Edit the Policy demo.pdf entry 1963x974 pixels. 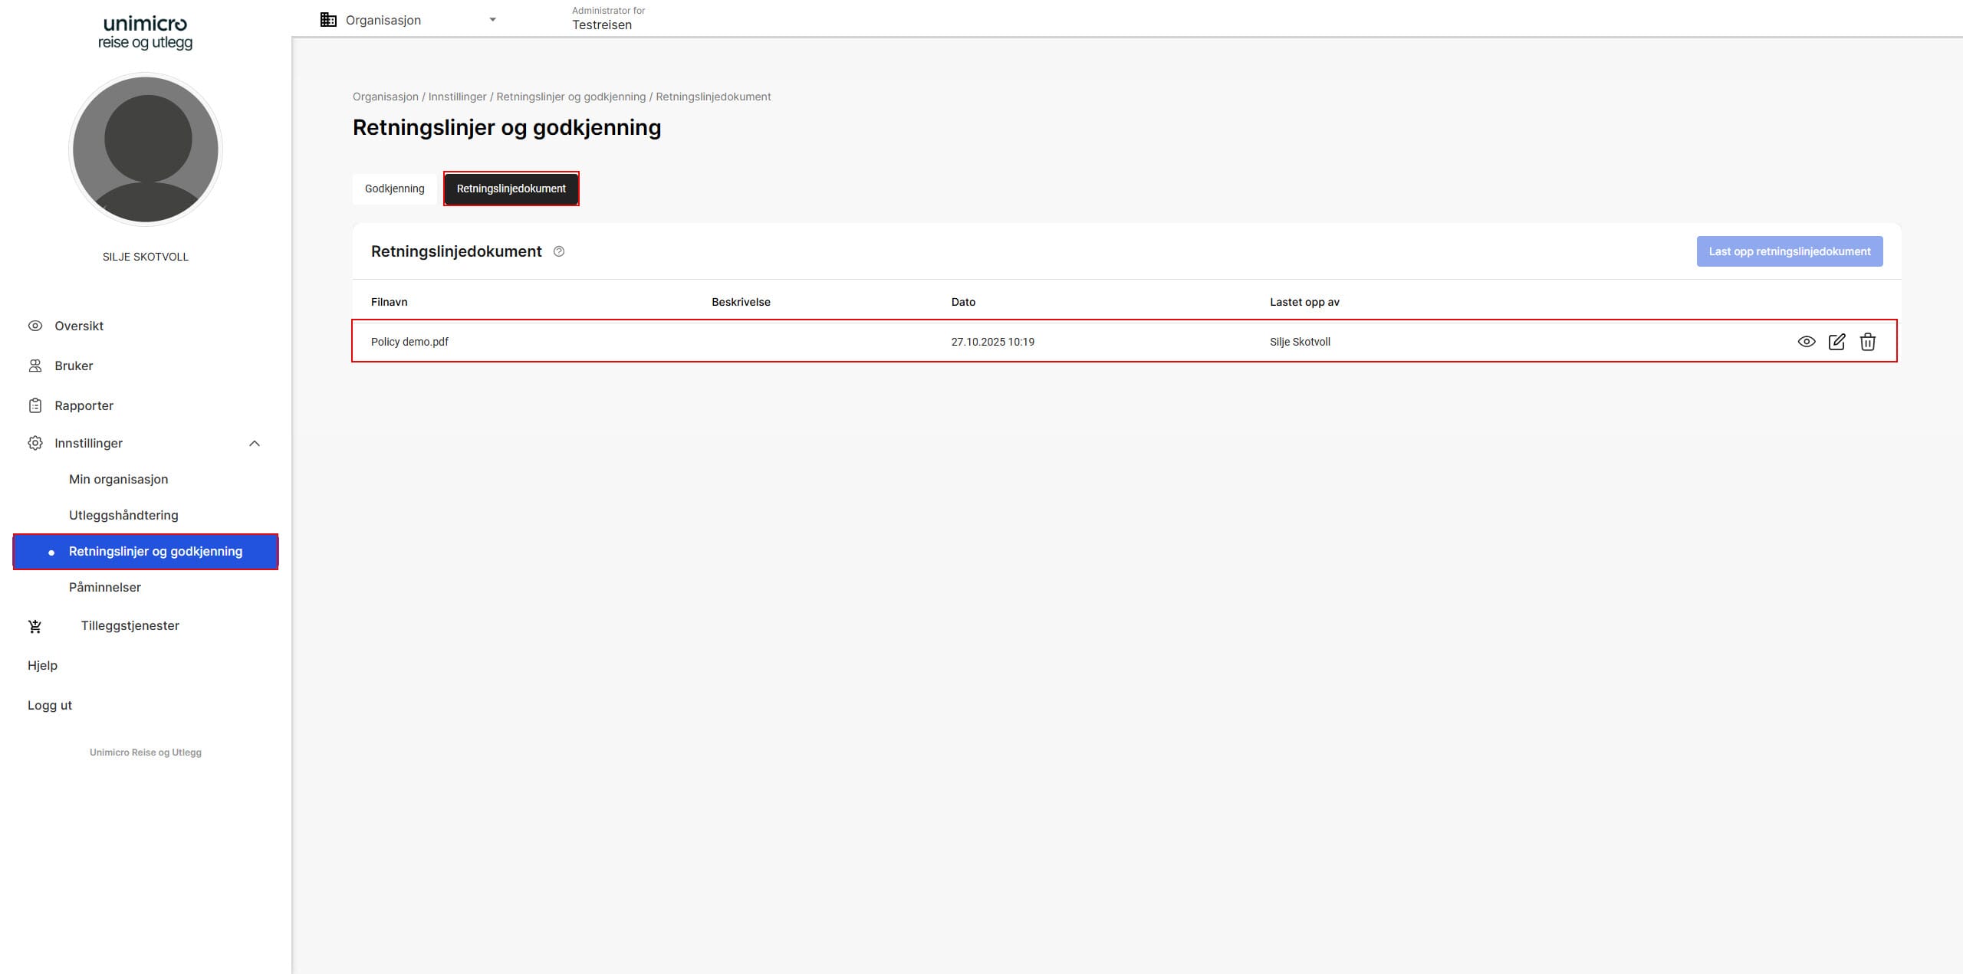click(1836, 342)
